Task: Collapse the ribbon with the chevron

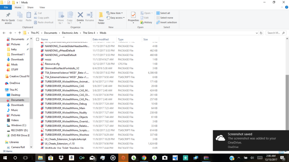Action: pos(282,7)
